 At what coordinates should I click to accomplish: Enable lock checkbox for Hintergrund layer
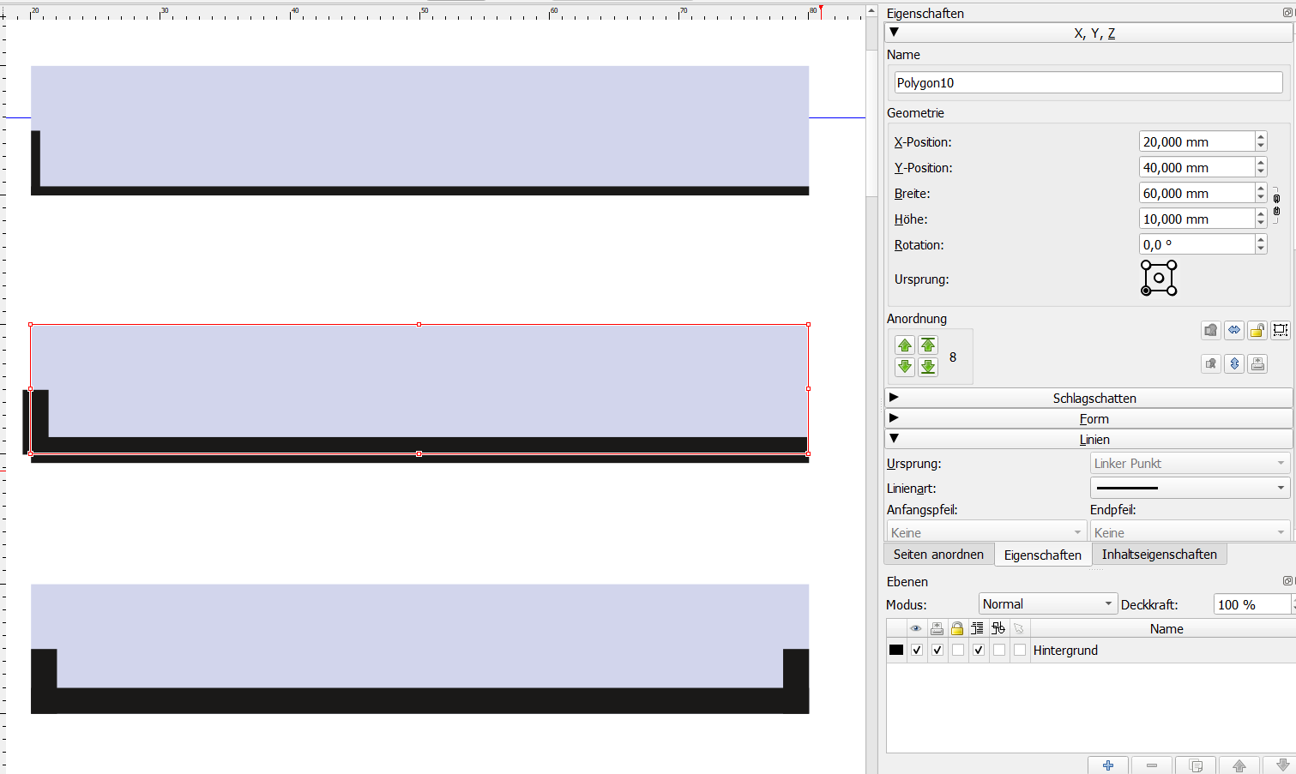(x=958, y=650)
